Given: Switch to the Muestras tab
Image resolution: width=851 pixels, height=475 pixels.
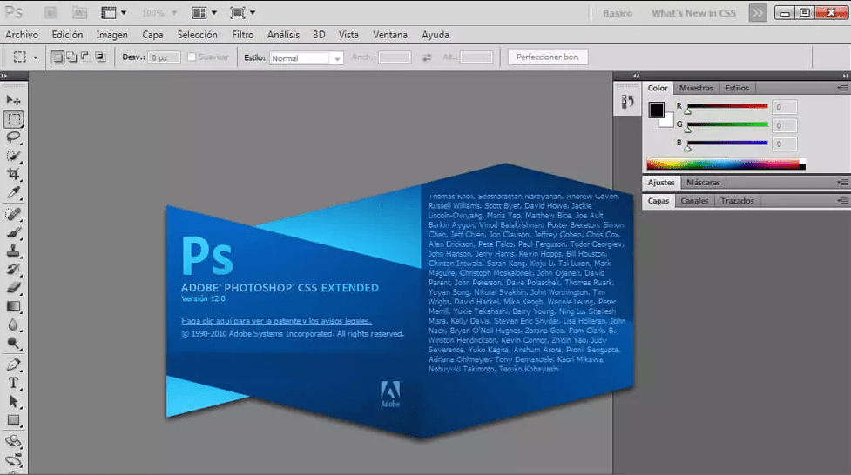Looking at the screenshot, I should point(696,88).
